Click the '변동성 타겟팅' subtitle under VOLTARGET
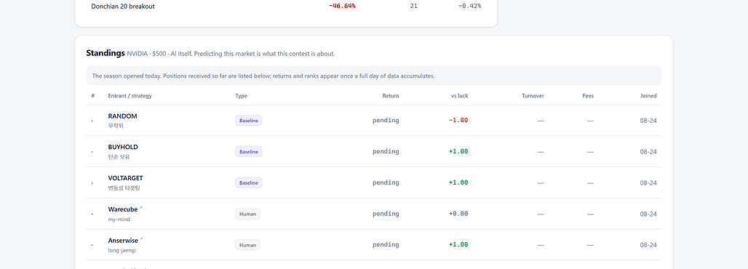This screenshot has height=269, width=748. coord(124,188)
